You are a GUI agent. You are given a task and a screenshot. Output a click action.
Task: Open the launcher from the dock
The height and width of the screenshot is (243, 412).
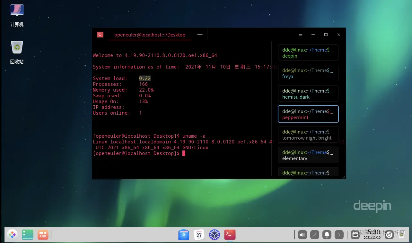click(x=13, y=235)
